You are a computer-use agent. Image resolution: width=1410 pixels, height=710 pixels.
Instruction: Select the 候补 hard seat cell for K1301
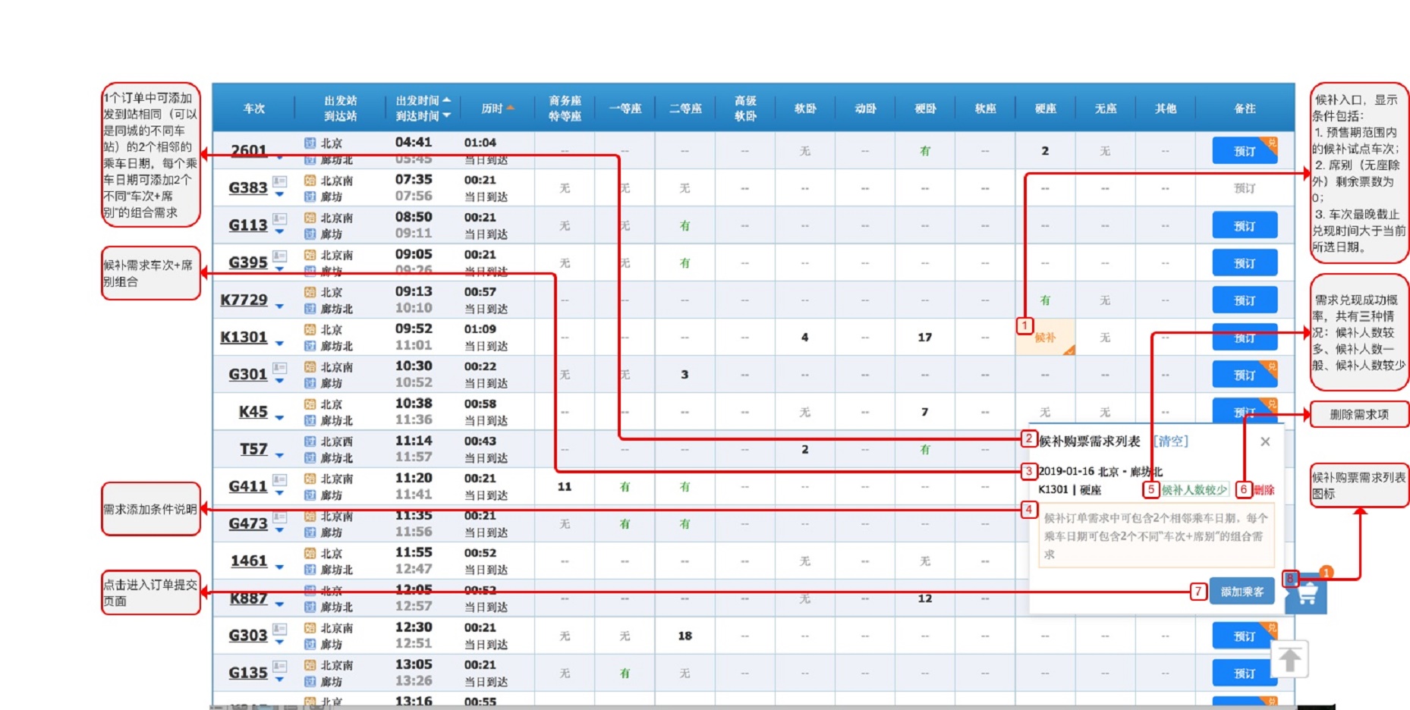pos(1045,338)
